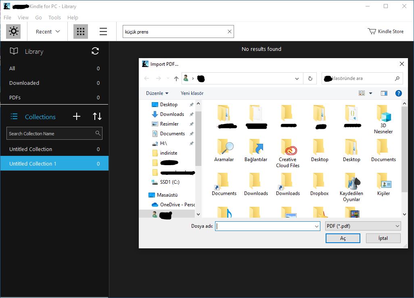Image resolution: width=414 pixels, height=298 pixels.
Task: Create a folder with Yeni klasör
Action: coord(192,93)
